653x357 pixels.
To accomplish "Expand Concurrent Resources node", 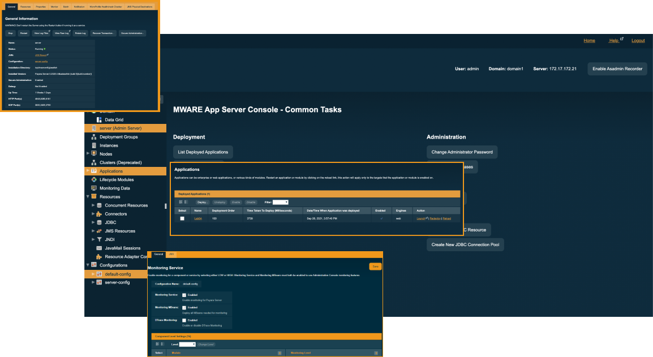I will pyautogui.click(x=93, y=205).
